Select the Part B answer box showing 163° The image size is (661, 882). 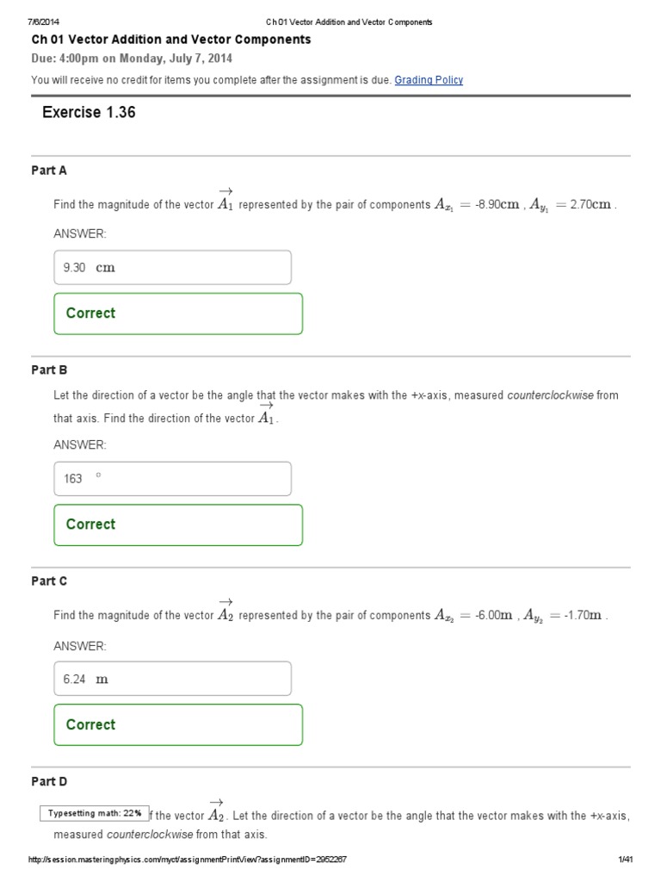point(172,479)
